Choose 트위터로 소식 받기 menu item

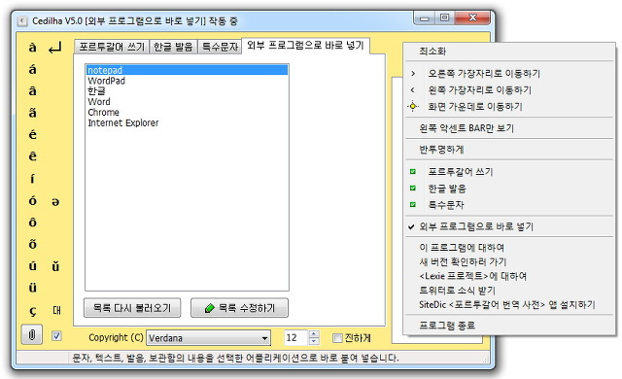point(509,291)
